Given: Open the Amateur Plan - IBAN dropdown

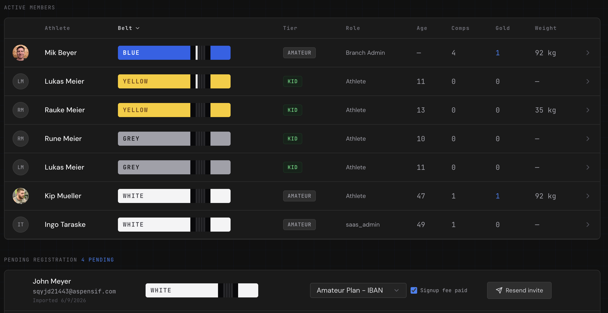Looking at the screenshot, I should coord(358,290).
